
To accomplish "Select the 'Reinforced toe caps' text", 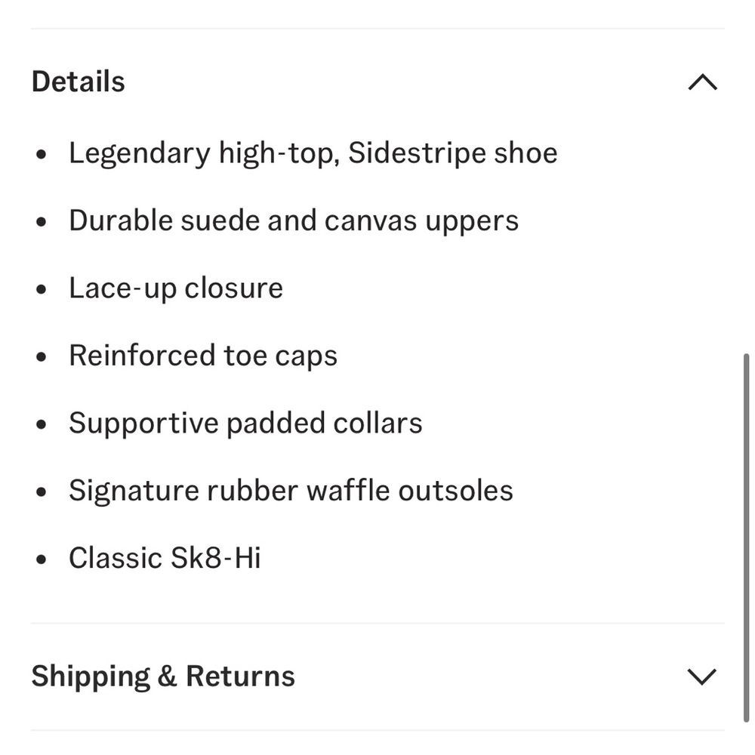I will click(203, 356).
